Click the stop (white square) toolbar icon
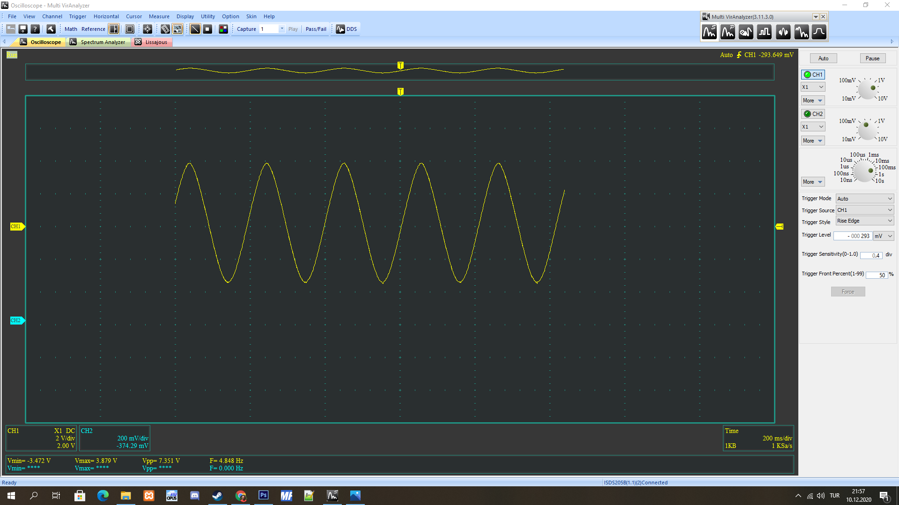 207,29
